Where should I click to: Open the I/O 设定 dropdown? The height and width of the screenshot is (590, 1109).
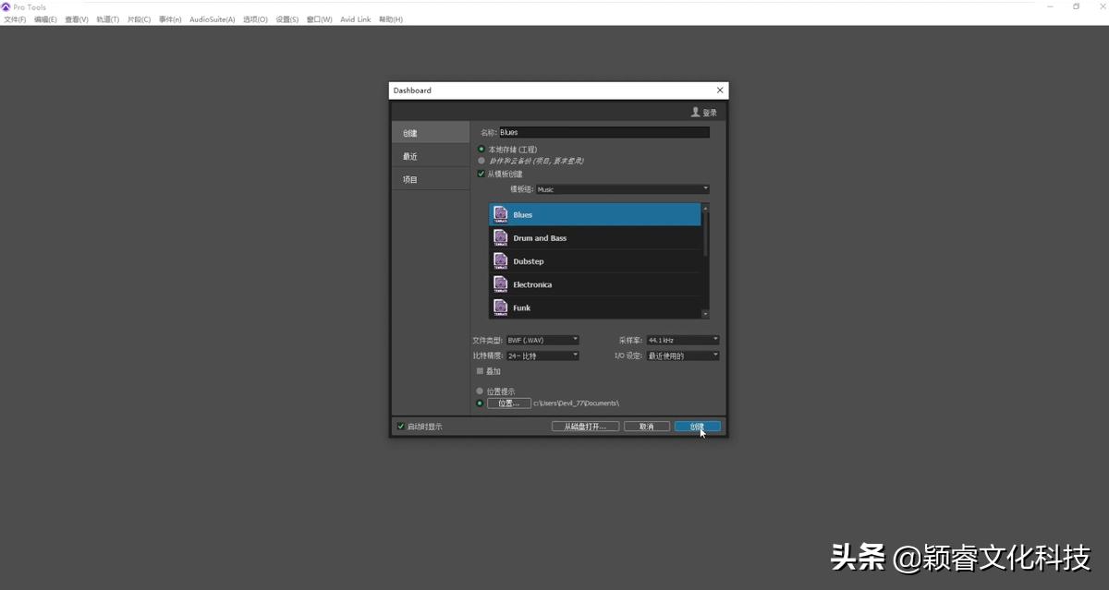click(x=682, y=355)
